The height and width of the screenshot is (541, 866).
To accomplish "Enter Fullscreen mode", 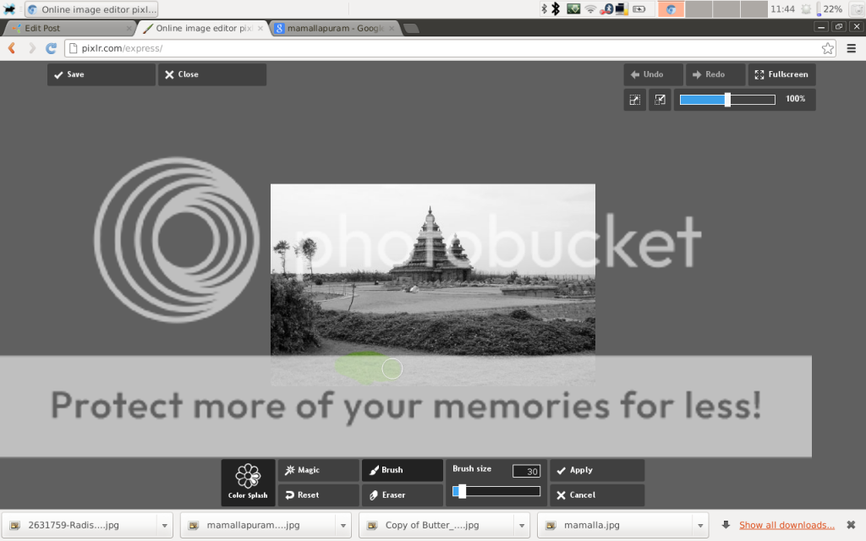I will click(781, 74).
